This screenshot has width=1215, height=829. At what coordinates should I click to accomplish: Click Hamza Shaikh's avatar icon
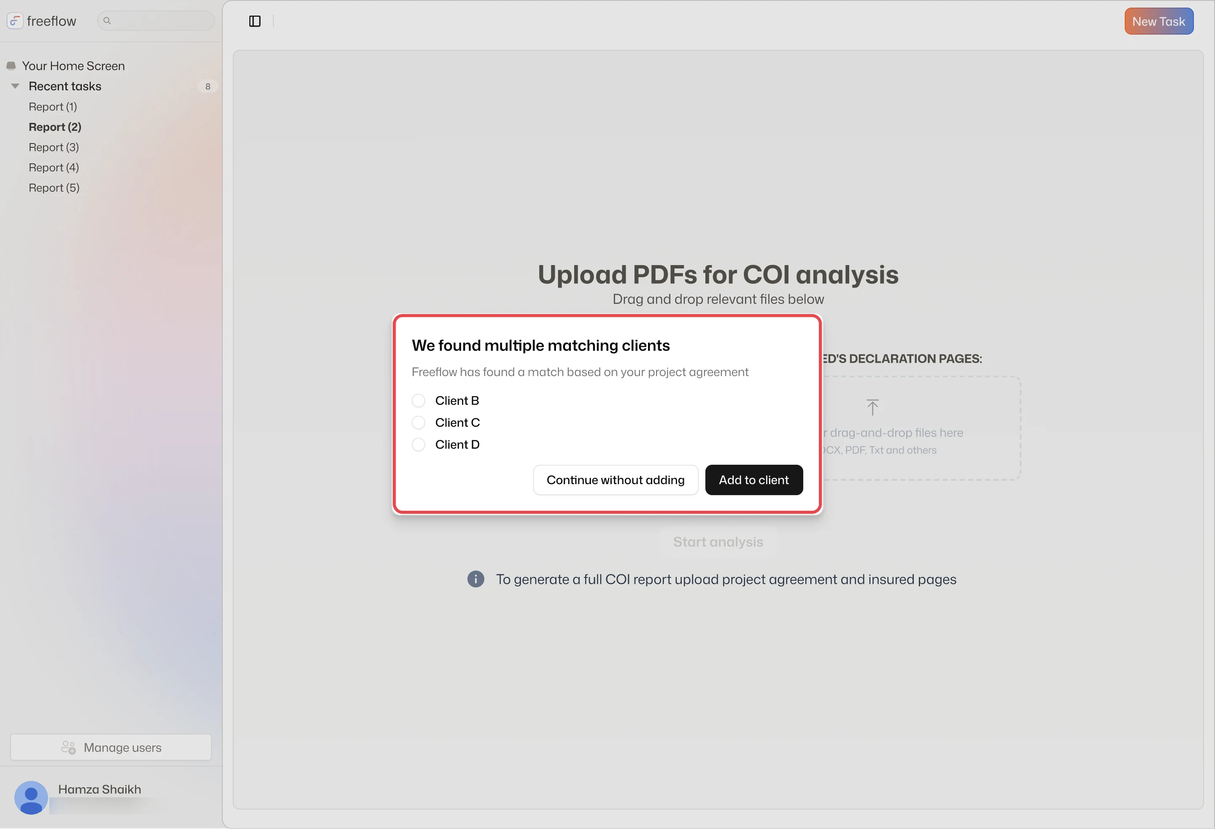[x=31, y=798]
